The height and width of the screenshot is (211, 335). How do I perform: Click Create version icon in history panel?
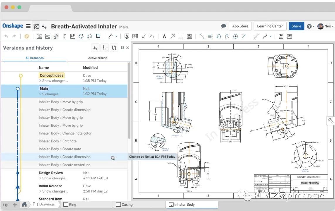[95, 48]
